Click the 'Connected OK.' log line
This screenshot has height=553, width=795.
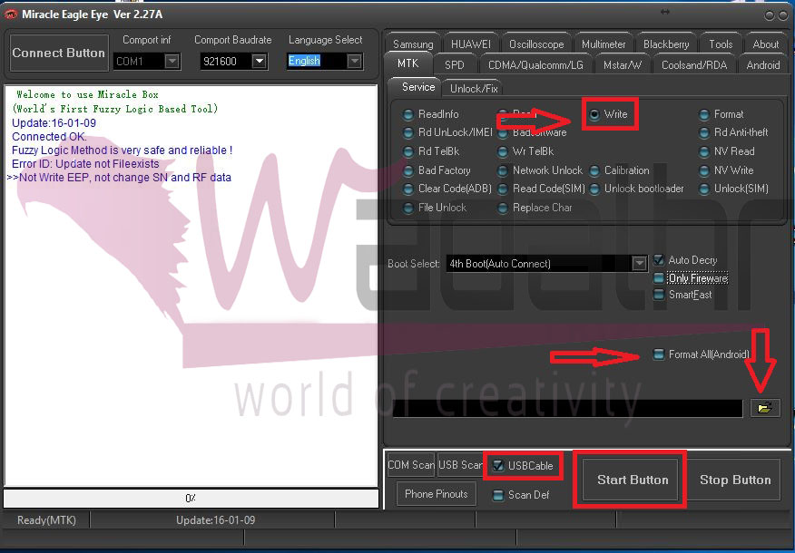(x=49, y=137)
